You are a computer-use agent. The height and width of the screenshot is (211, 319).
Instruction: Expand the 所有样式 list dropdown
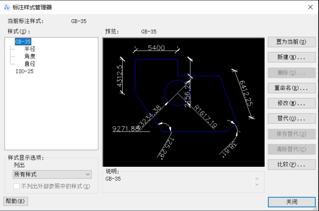52,174
